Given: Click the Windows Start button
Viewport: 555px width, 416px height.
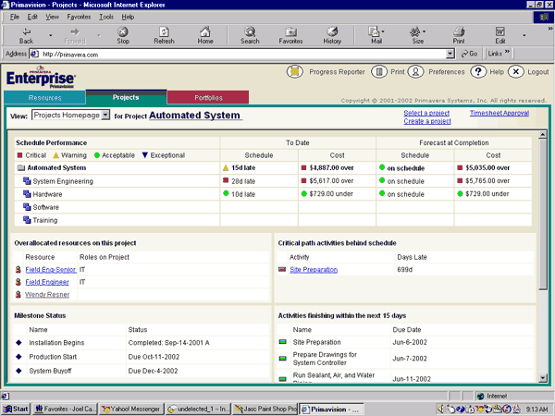Looking at the screenshot, I should (16, 409).
